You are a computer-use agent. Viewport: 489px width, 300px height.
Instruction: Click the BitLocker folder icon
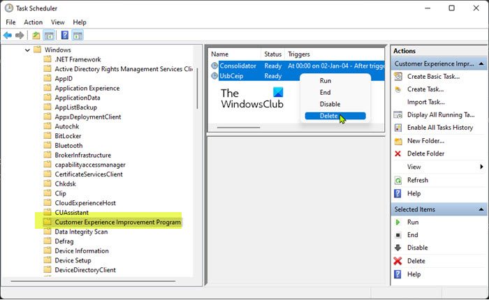(48, 136)
